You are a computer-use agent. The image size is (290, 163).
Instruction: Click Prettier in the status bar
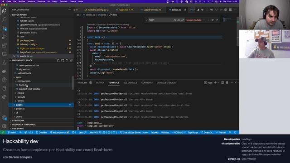(221, 132)
